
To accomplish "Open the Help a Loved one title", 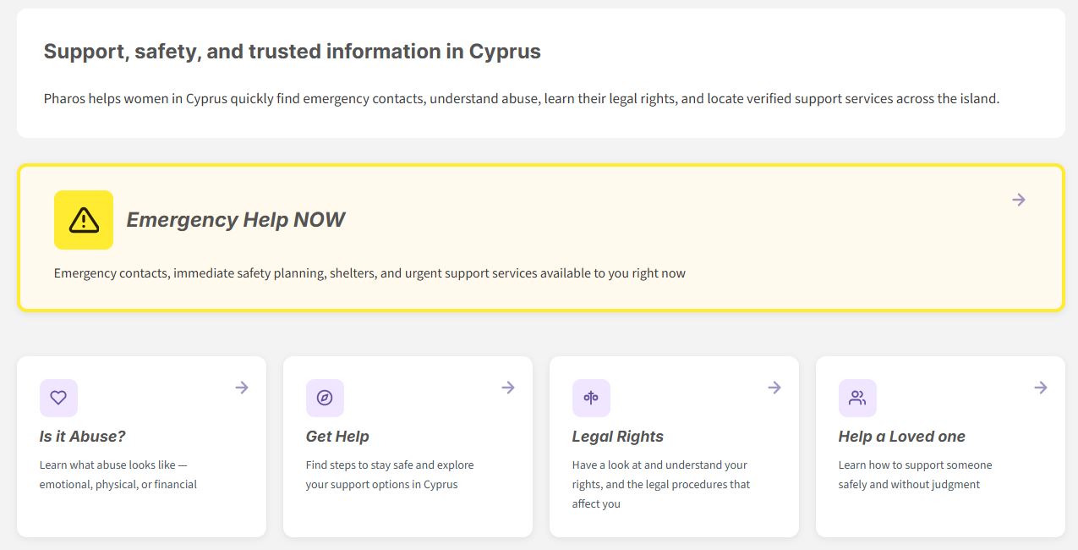I will (x=901, y=437).
